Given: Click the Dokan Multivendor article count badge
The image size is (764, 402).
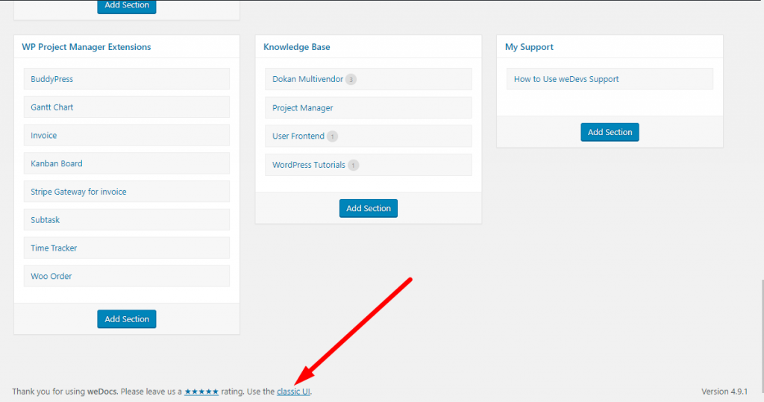Looking at the screenshot, I should pyautogui.click(x=351, y=79).
